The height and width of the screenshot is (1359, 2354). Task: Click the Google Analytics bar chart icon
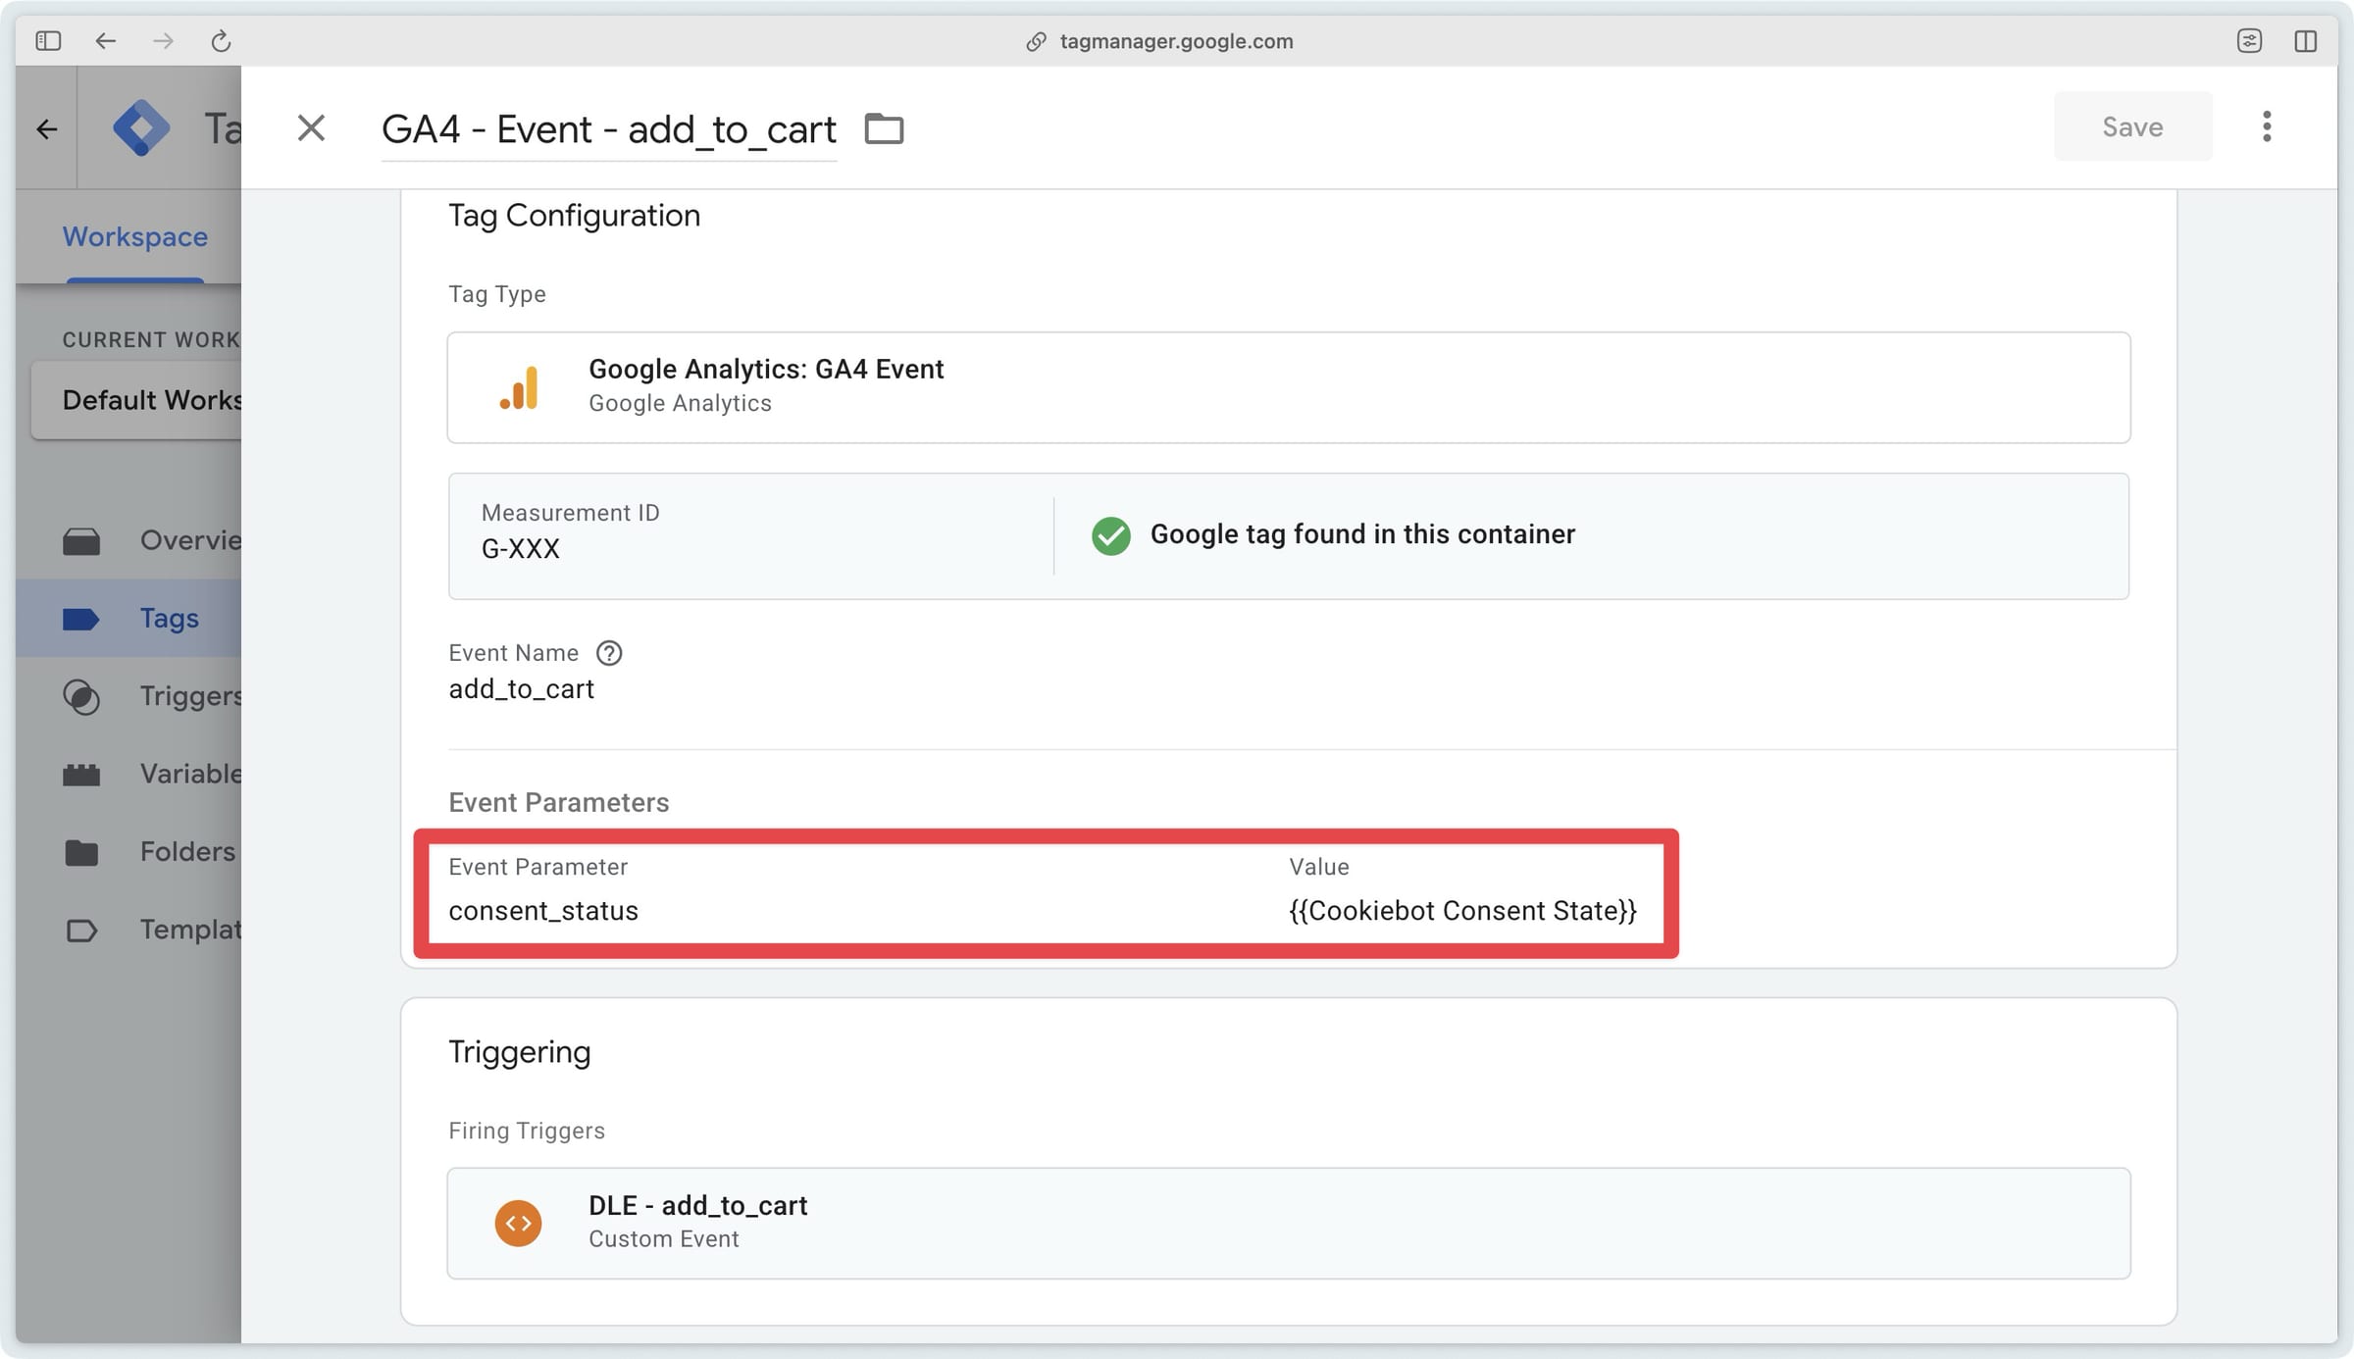coord(519,387)
